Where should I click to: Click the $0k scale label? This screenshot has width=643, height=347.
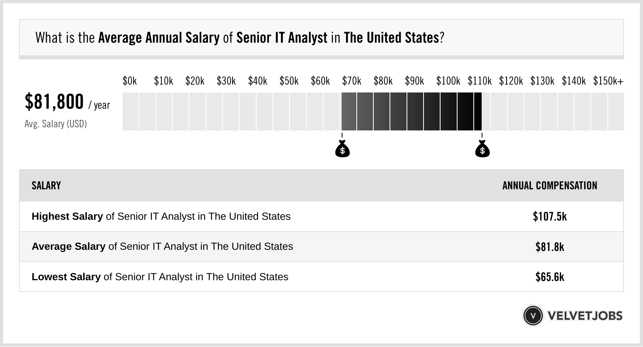(x=130, y=81)
